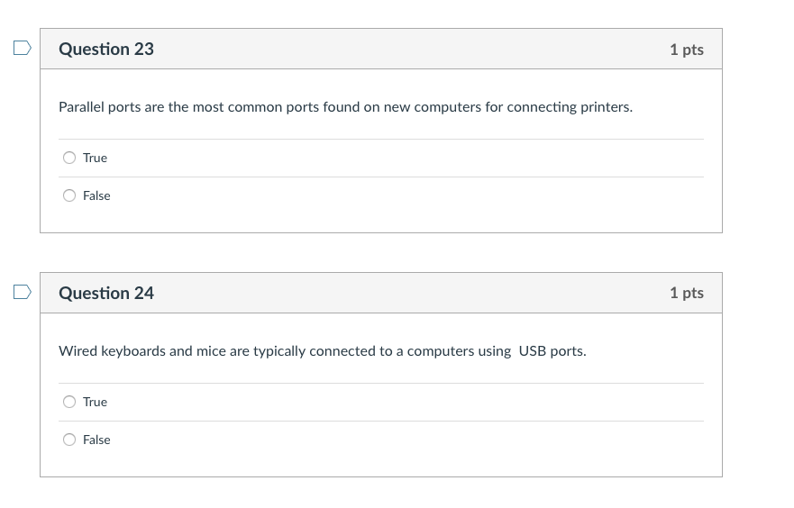Image resolution: width=794 pixels, height=508 pixels.
Task: Flag Question 23 for review
Action: click(23, 48)
